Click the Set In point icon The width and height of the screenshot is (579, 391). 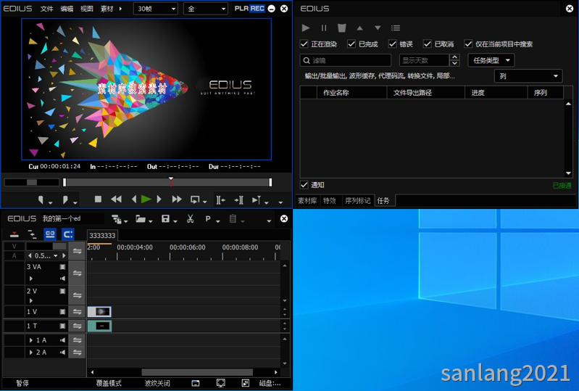[x=41, y=200]
